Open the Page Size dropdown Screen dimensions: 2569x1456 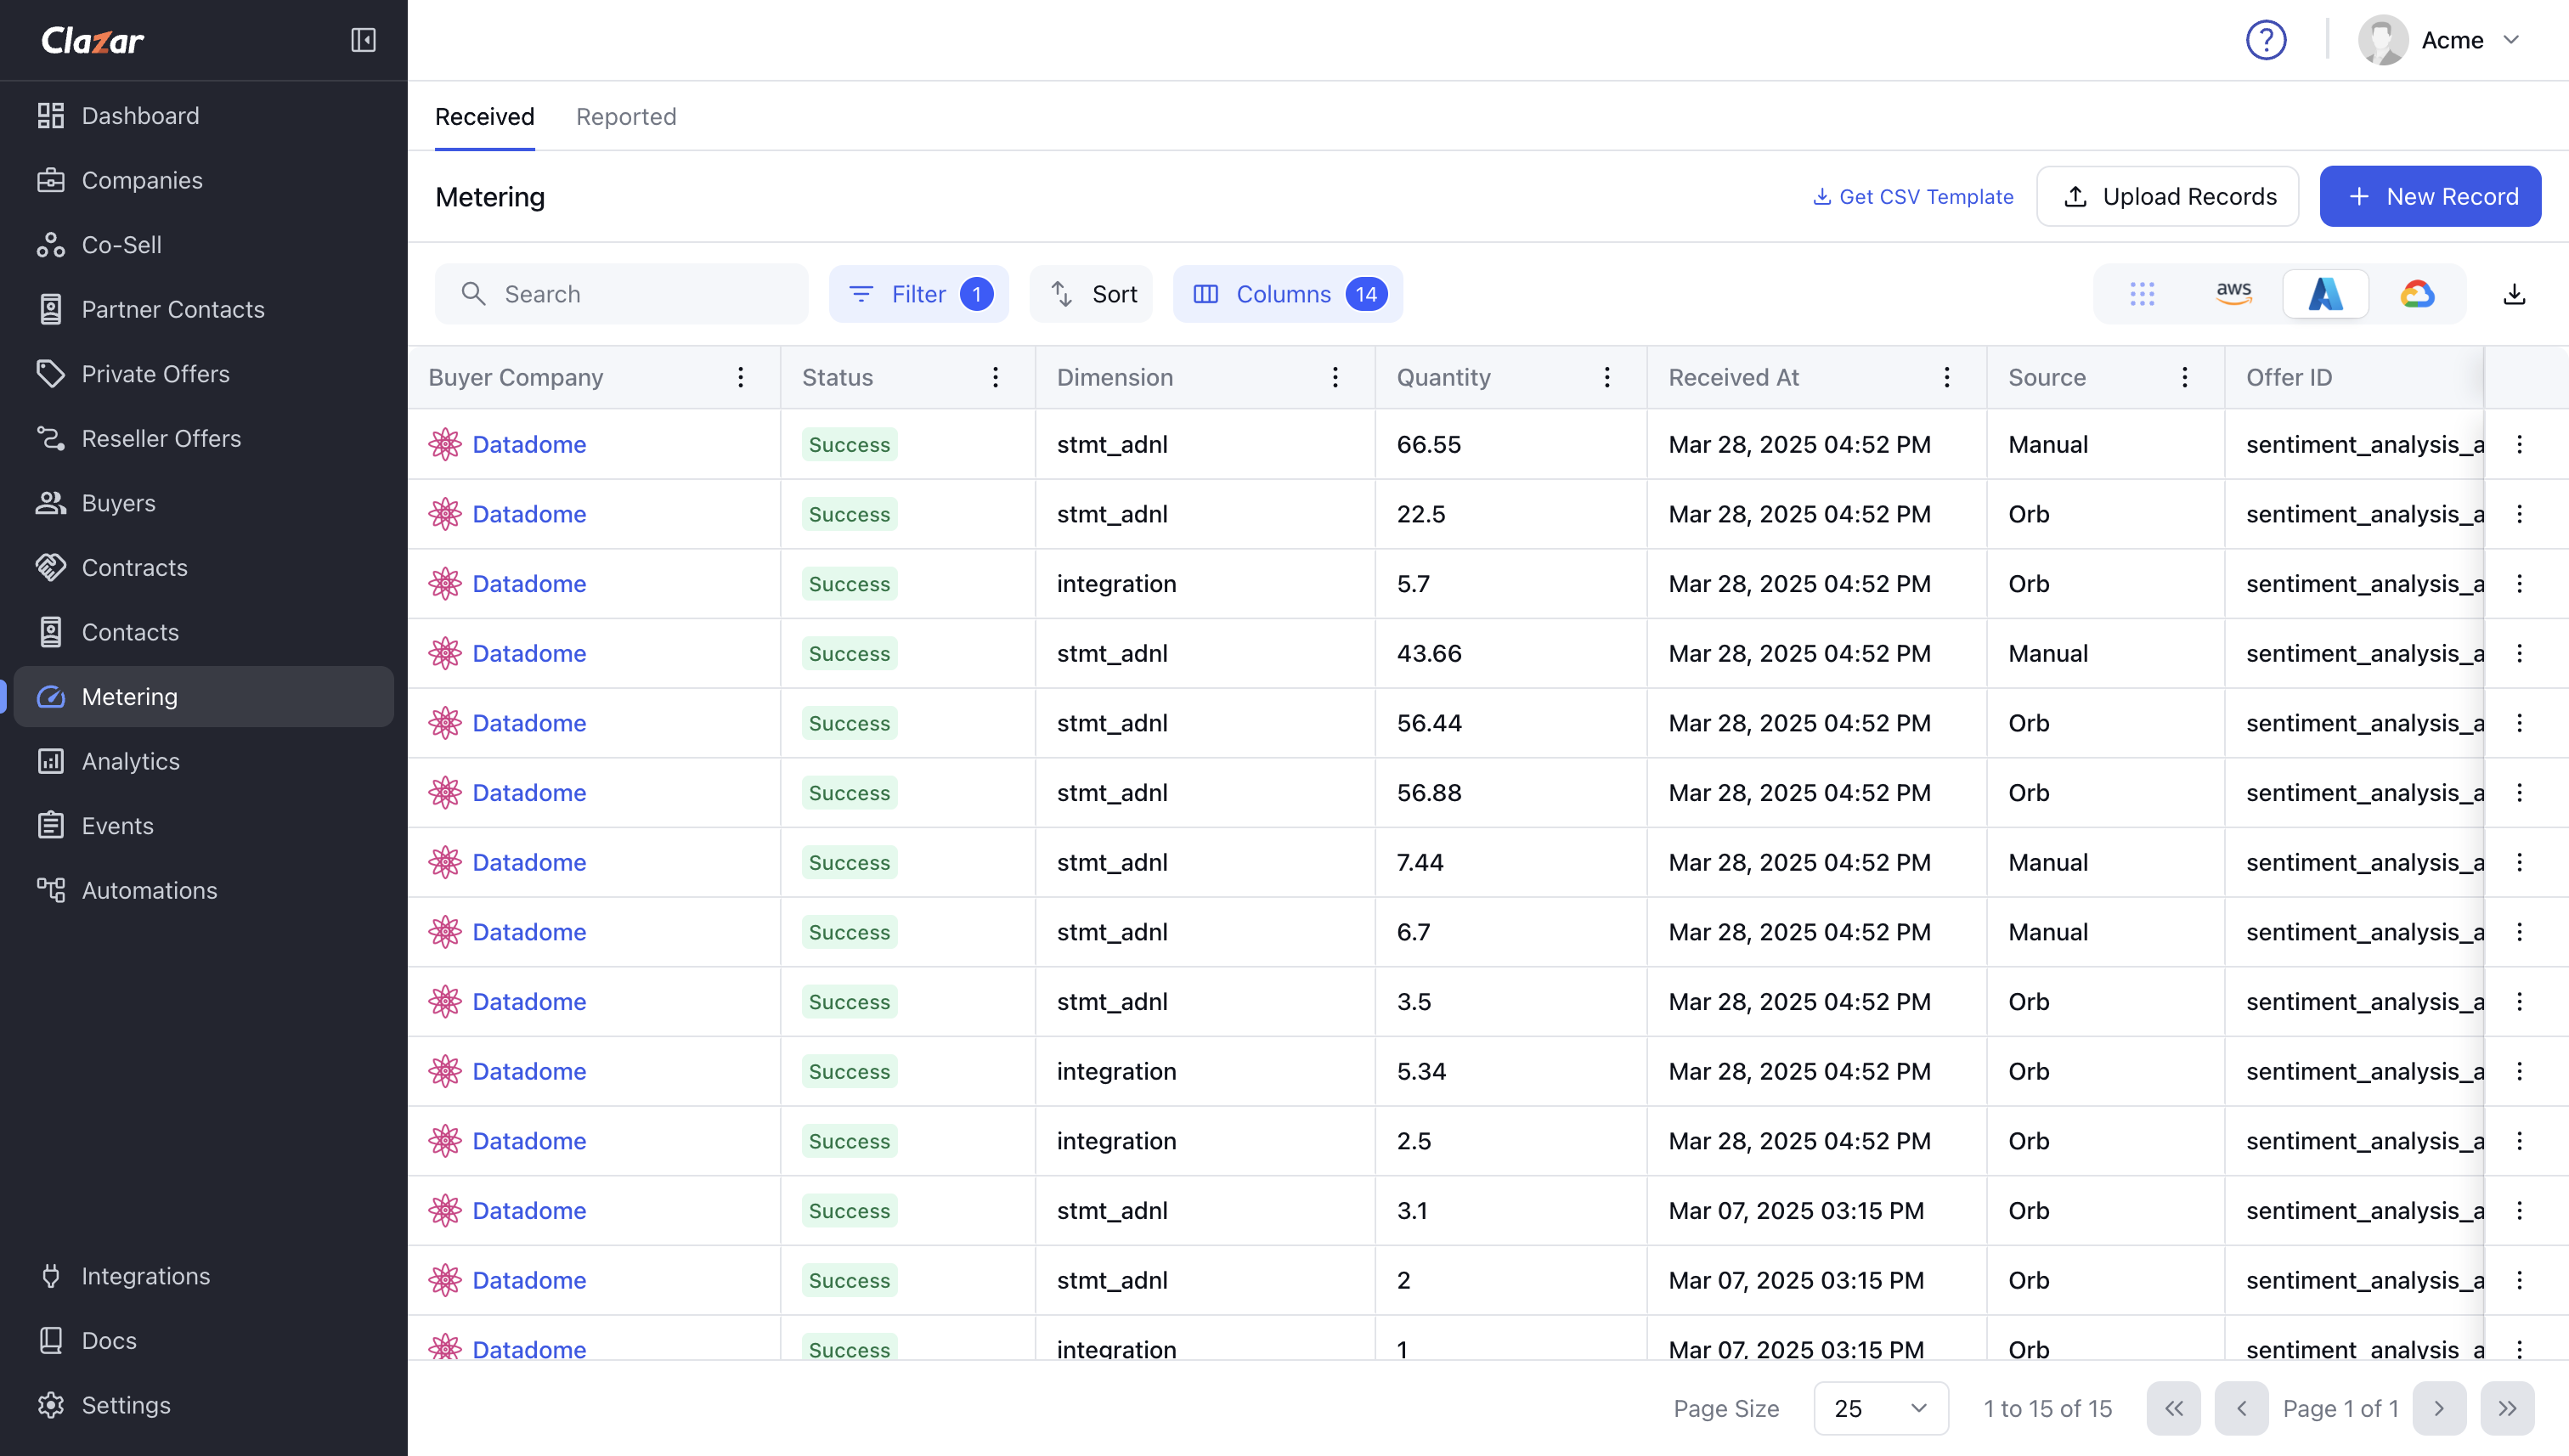pyautogui.click(x=1881, y=1408)
